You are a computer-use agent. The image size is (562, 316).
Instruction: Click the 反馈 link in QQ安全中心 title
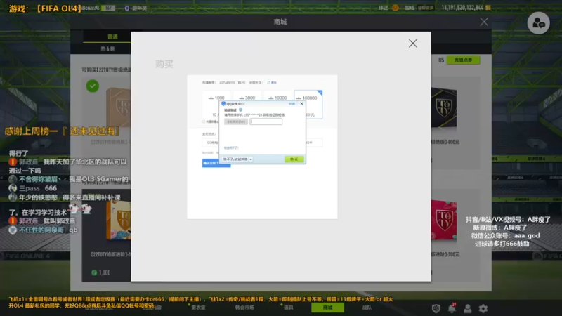pos(292,103)
